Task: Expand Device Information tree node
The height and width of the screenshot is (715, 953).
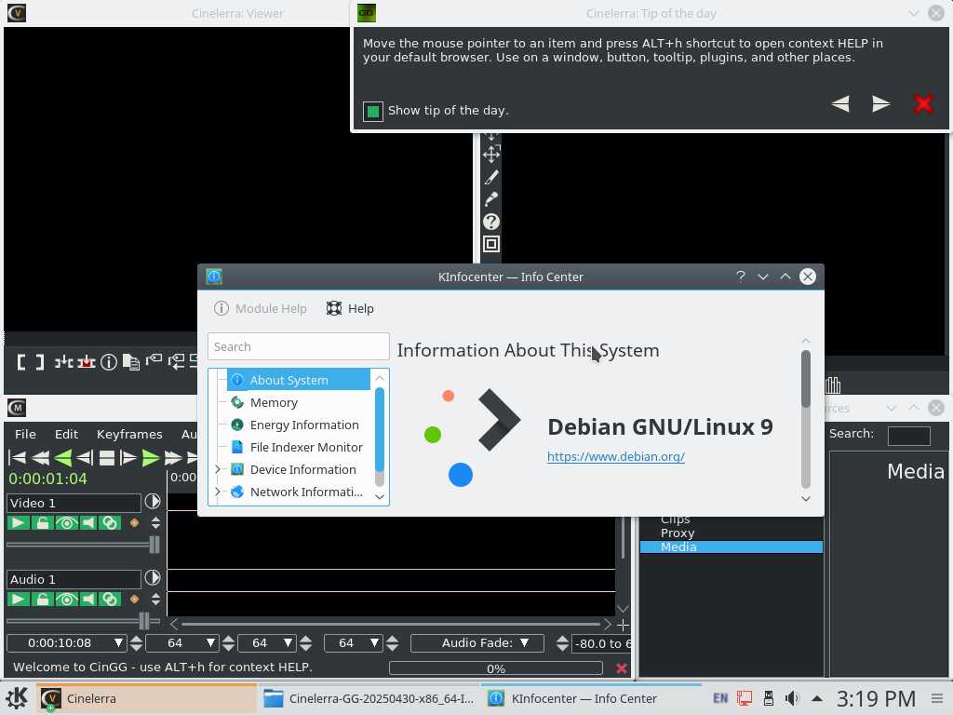Action: point(218,469)
